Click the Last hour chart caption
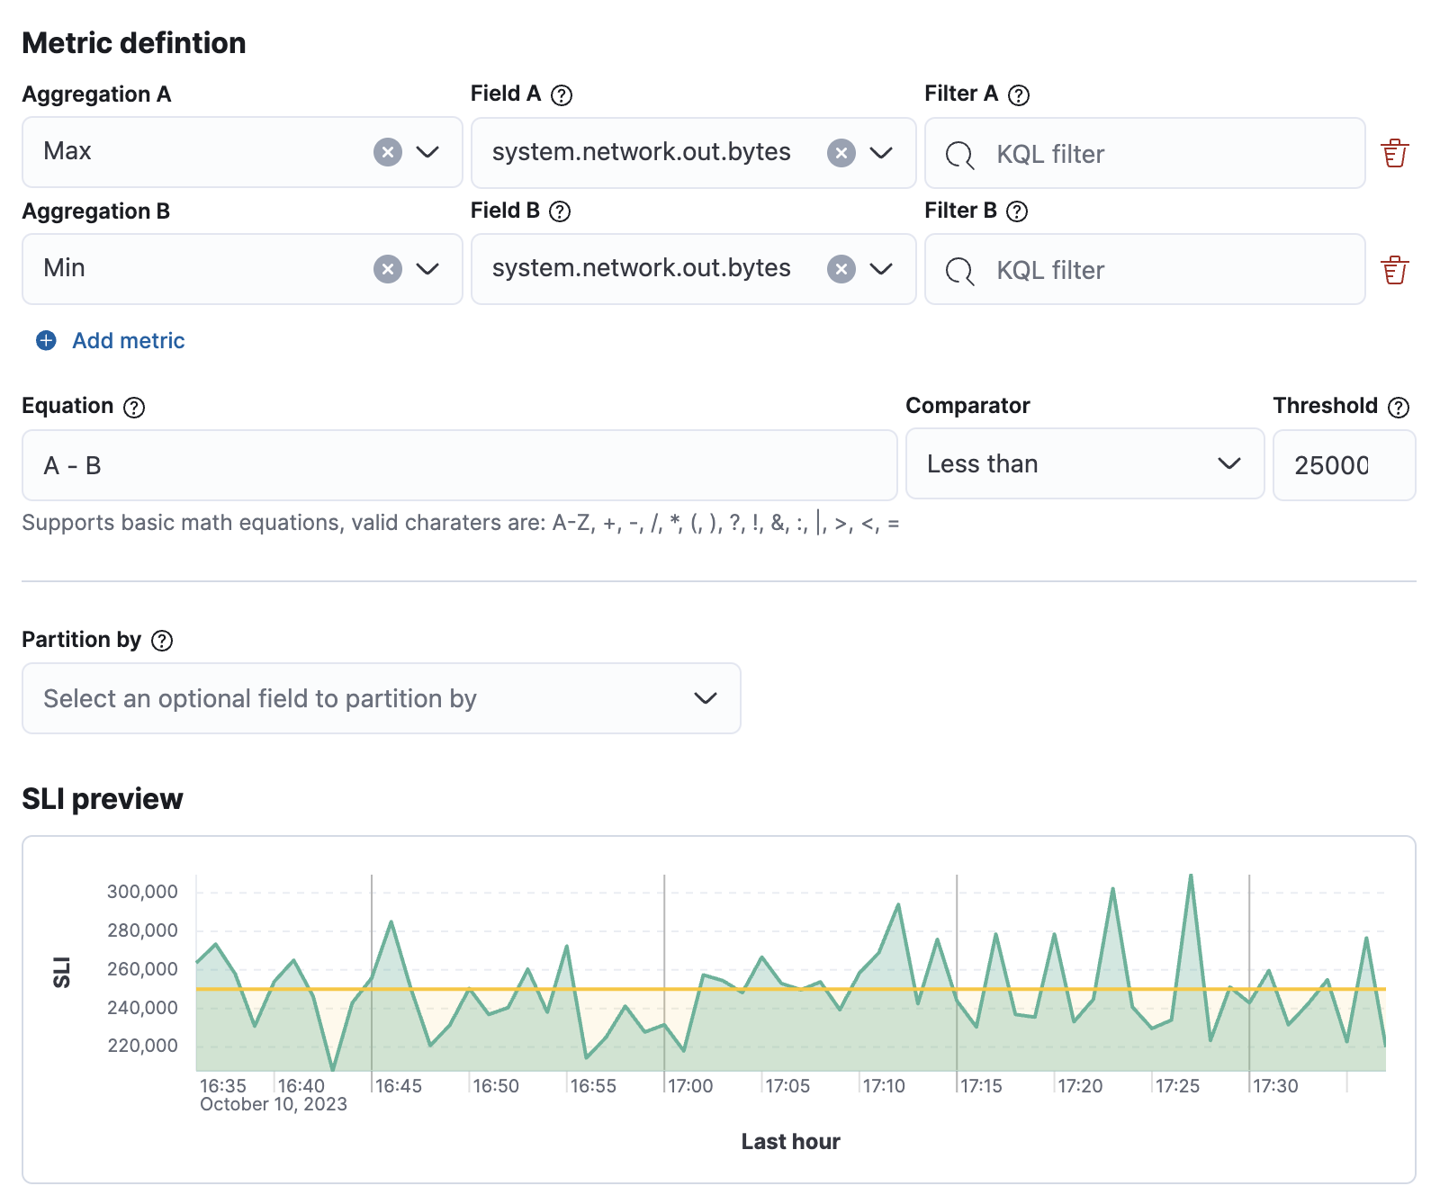The image size is (1440, 1204). point(790,1142)
